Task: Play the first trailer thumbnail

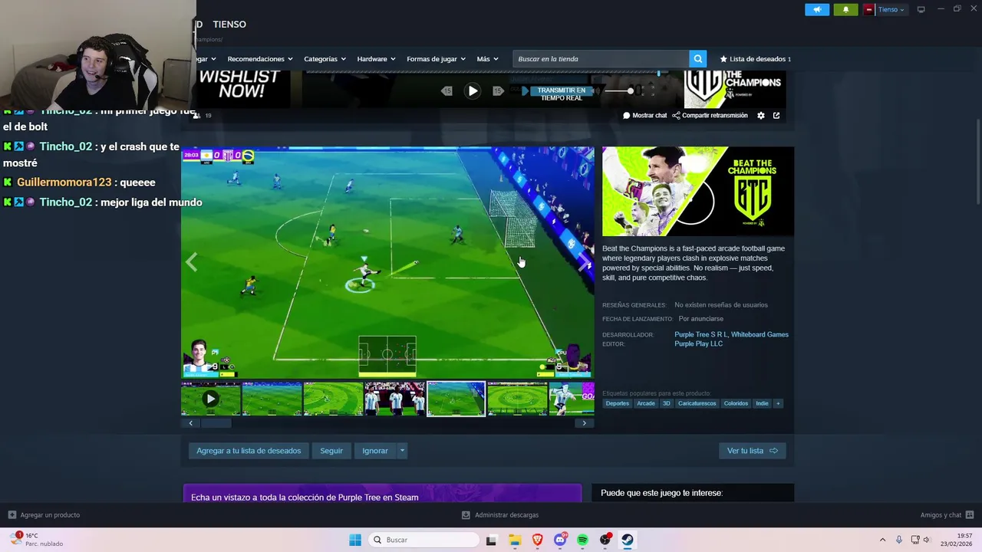Action: click(x=210, y=399)
